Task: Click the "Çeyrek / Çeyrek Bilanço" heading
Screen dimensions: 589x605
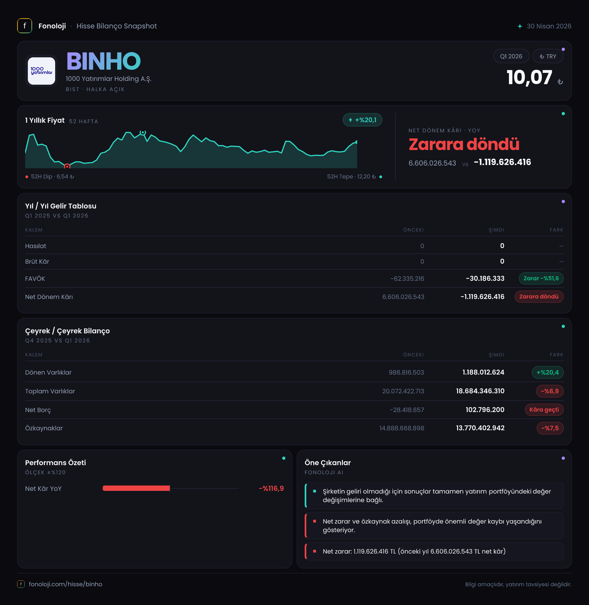Action: 67,331
